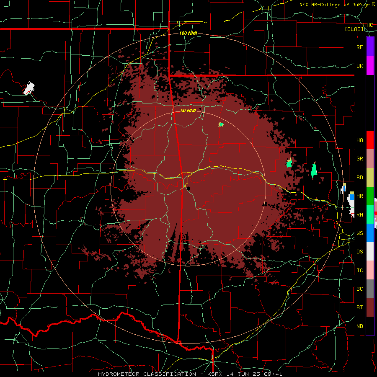Click the 100 NMI range ring label
The height and width of the screenshot is (377, 377).
pos(188,33)
